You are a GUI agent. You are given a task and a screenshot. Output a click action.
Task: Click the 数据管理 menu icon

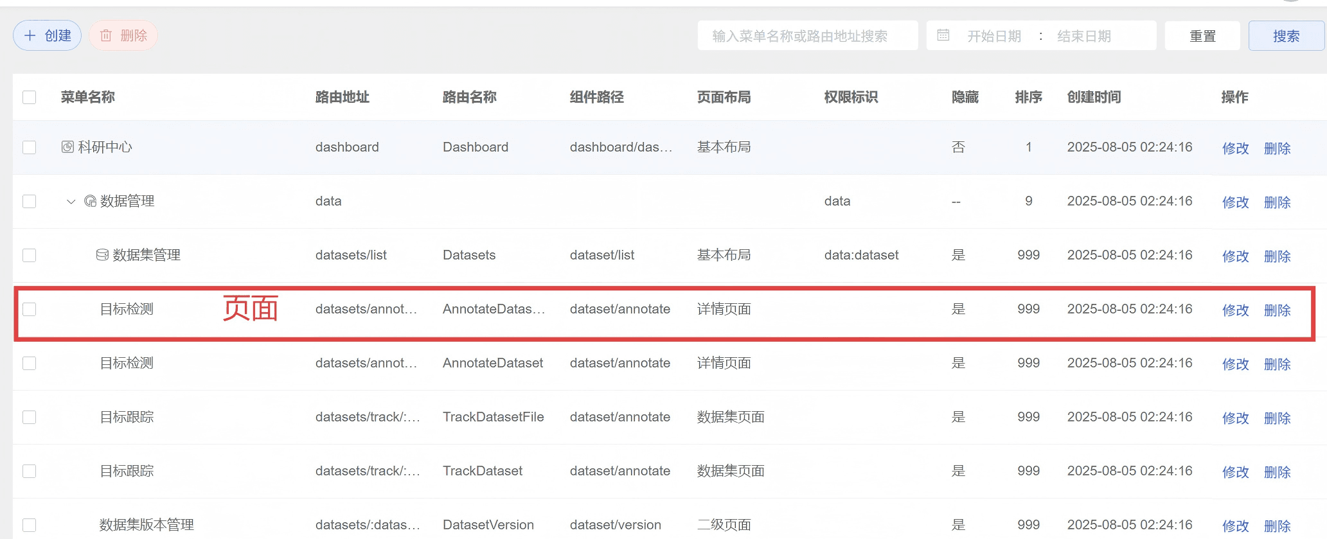tap(91, 201)
